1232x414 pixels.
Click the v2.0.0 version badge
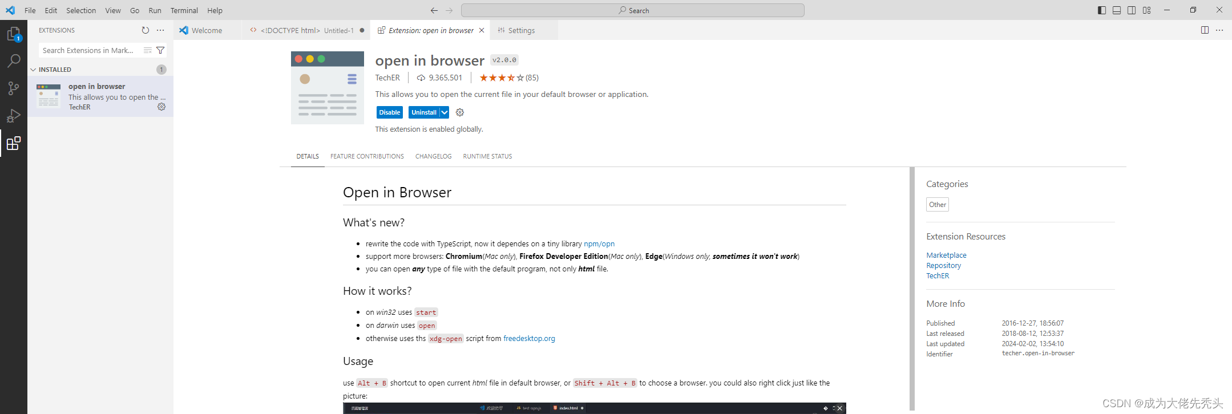tap(504, 60)
